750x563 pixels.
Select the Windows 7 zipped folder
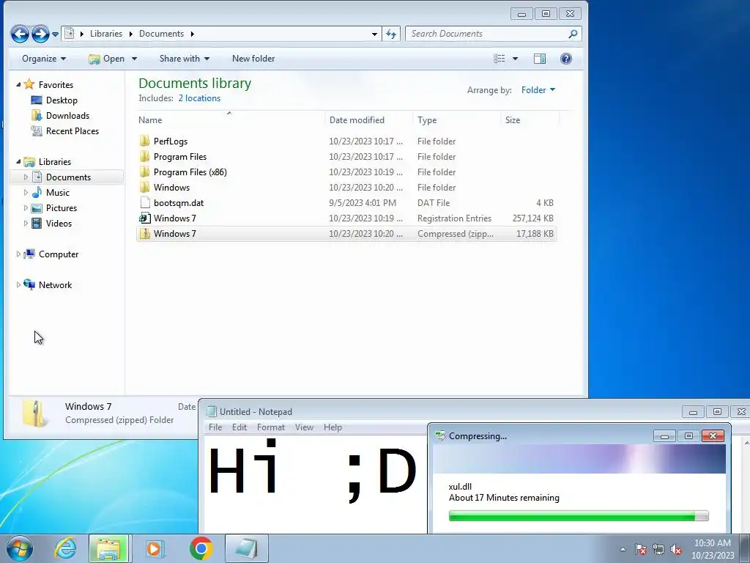coord(346,234)
